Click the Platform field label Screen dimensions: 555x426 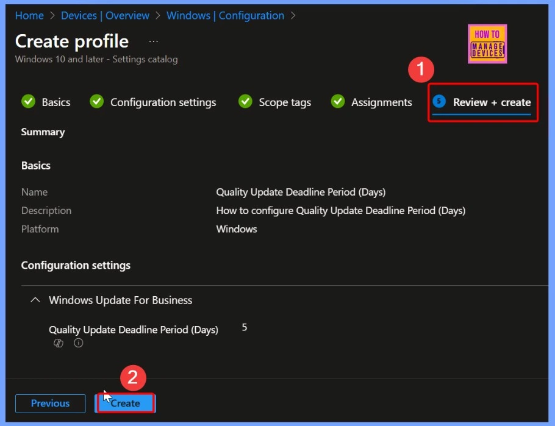[40, 229]
